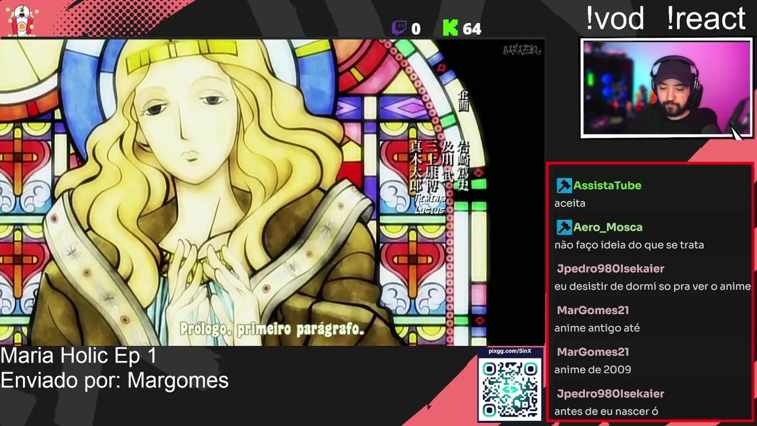Click the pixgg QR code
Viewport: 757px width, 426px height.
(x=510, y=389)
